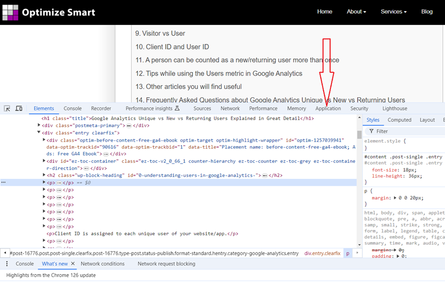
Task: Click the Performance insights flask icon
Action: click(x=177, y=108)
